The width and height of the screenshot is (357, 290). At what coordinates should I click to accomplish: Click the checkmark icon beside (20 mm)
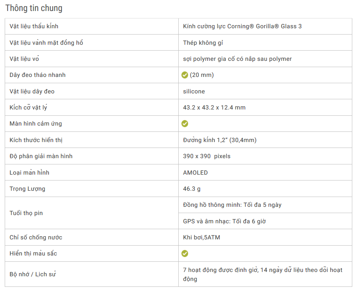click(185, 75)
